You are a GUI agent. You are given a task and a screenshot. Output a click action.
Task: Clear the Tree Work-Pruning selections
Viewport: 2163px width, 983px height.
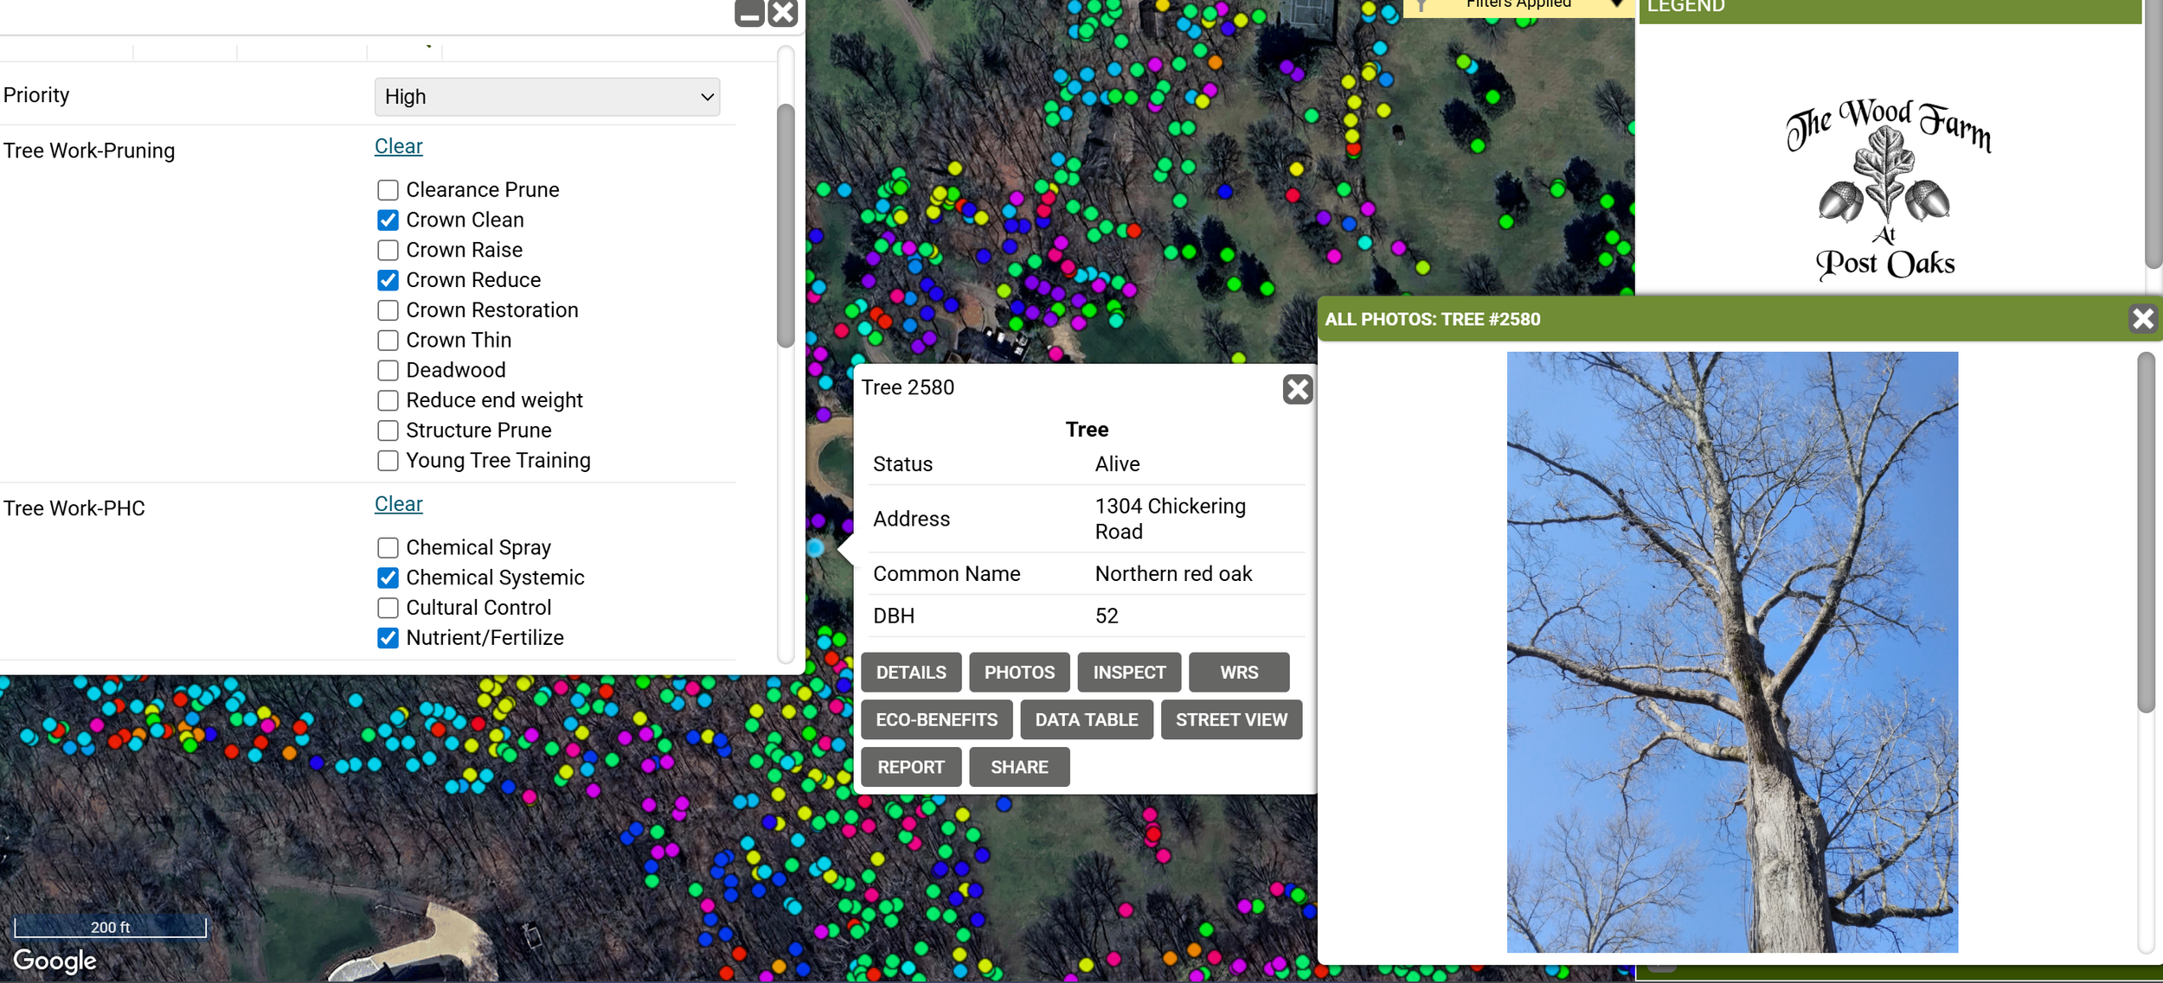tap(398, 146)
